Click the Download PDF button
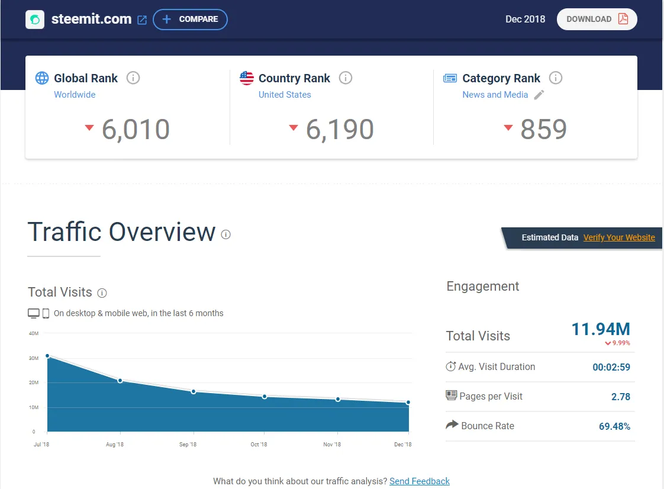 pos(597,19)
